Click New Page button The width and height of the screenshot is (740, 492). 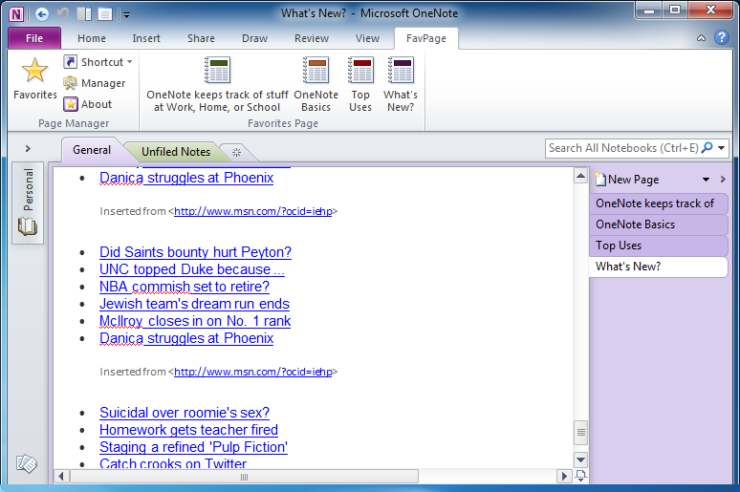(627, 180)
